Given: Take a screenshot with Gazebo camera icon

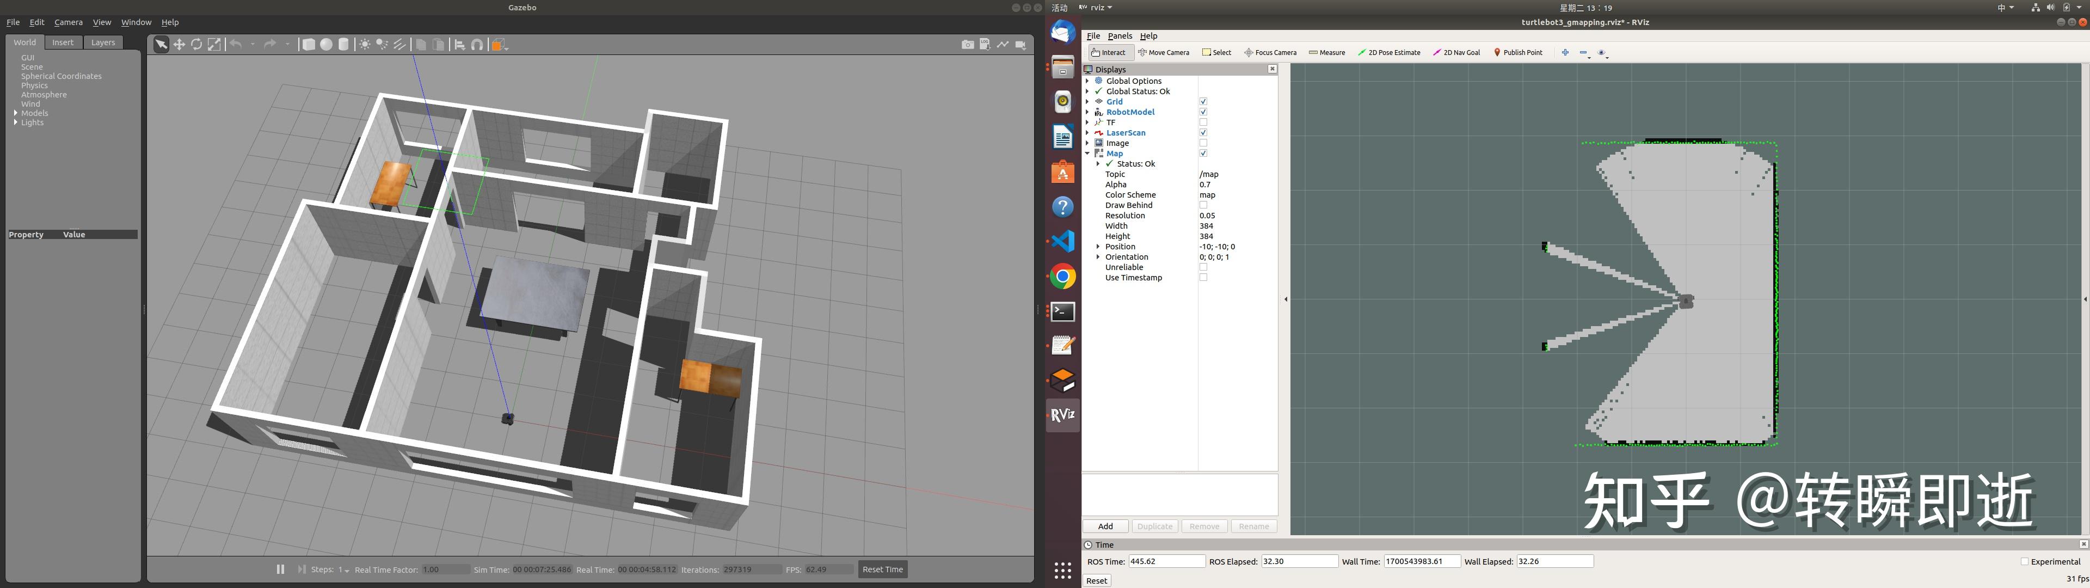Looking at the screenshot, I should [968, 45].
